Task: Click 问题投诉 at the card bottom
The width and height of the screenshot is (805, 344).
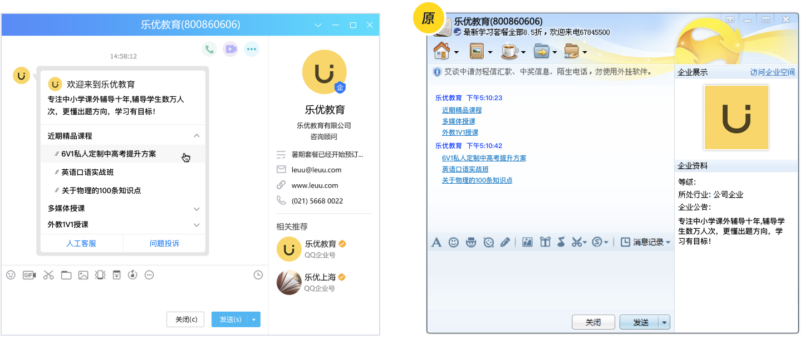Action: (164, 243)
